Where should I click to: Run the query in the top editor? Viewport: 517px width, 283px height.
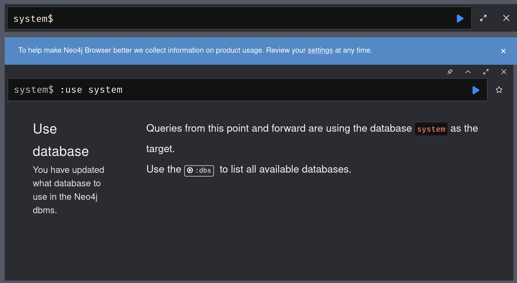click(x=460, y=18)
